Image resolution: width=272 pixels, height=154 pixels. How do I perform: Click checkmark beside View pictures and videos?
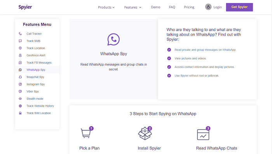(169, 58)
